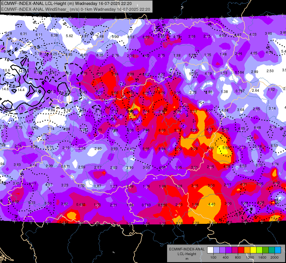The width and height of the screenshot is (286, 263).
Task: Click the wind shear value "2.50"
Action: pyautogui.click(x=270, y=71)
